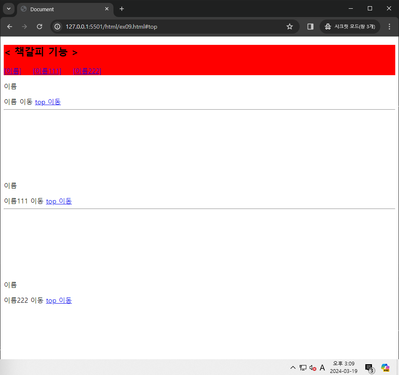399x375 pixels.
Task: Bookmark this page with the star icon
Action: pyautogui.click(x=290, y=27)
